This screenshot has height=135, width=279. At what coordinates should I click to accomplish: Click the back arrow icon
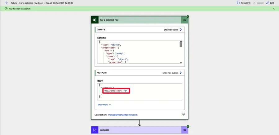pos(7,3)
